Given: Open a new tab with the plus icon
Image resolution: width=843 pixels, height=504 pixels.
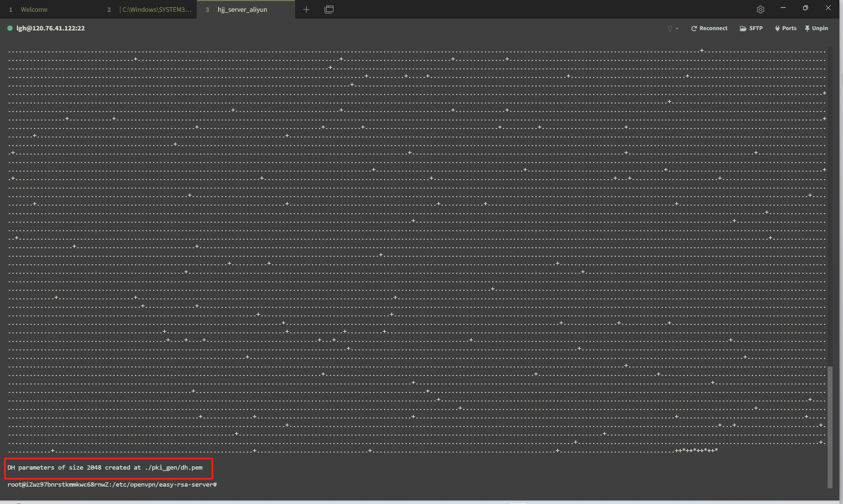Looking at the screenshot, I should pos(306,9).
